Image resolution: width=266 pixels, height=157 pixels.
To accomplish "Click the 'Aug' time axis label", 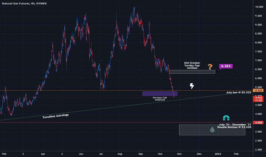I will tap(120, 154).
